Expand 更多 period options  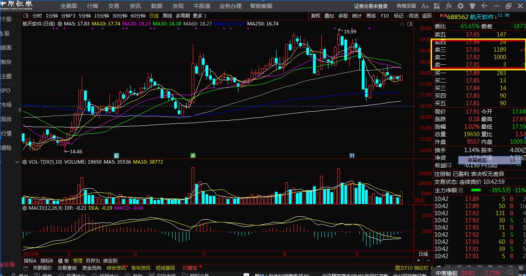pos(200,16)
